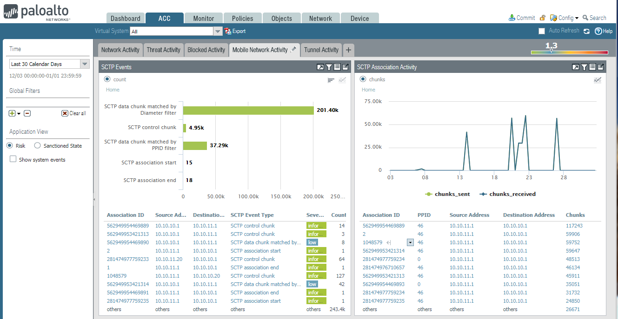The image size is (618, 319).
Task: Switch SCTP Events to bar chart view
Action: (x=331, y=80)
